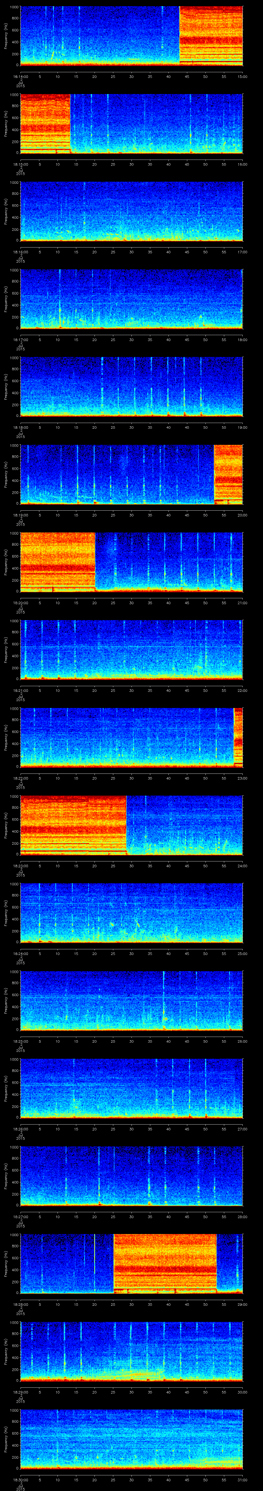This screenshot has width=263, height=1491.
Task: Click the narrow red burst ending the 18:22 spectrogram
Action: click(238, 737)
